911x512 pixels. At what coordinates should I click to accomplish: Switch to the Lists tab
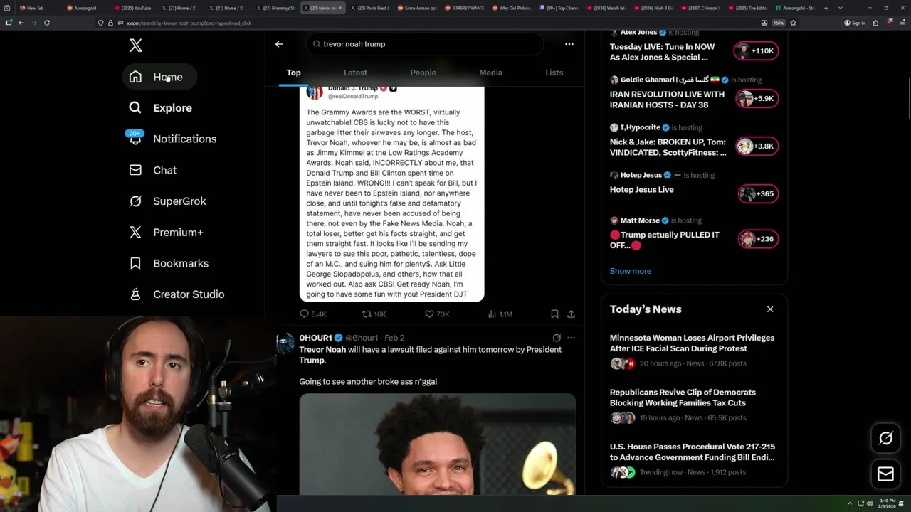point(554,73)
